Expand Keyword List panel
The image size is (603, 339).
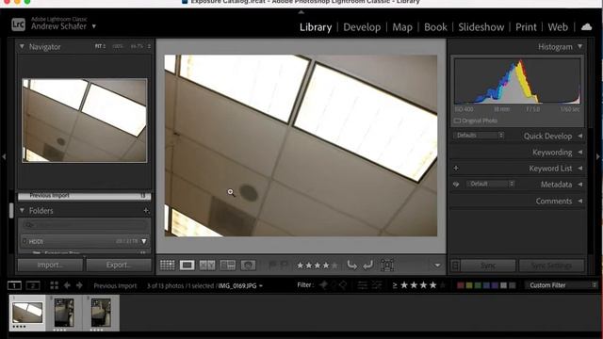(580, 169)
